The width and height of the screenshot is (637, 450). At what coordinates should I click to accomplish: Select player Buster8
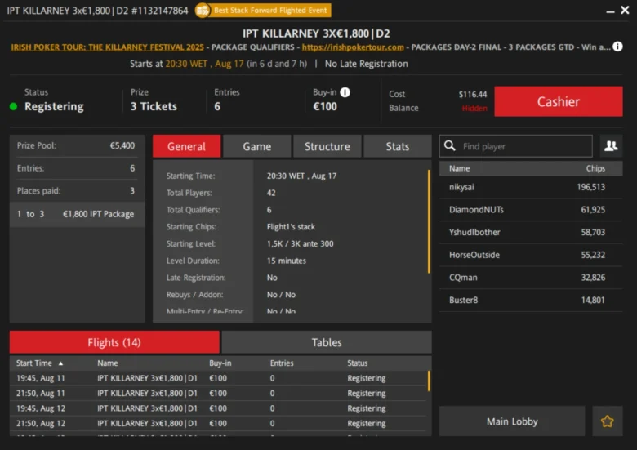531,300
